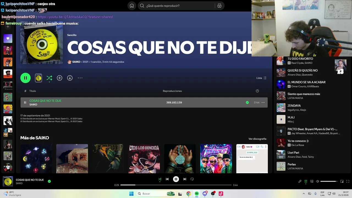This screenshot has width=352, height=198.
Task: Open the Lista view dropdown
Action: (x=261, y=78)
